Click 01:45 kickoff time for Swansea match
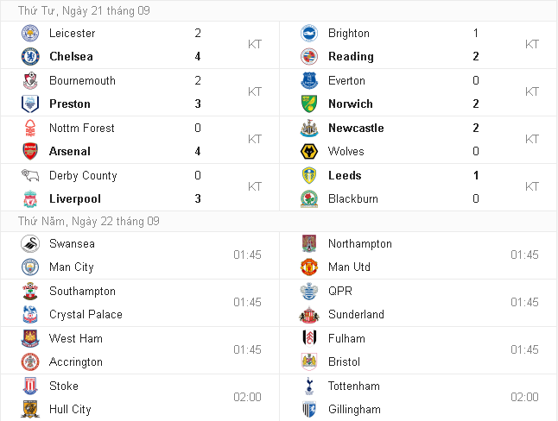Screen dimensions: 558x421 247,255
